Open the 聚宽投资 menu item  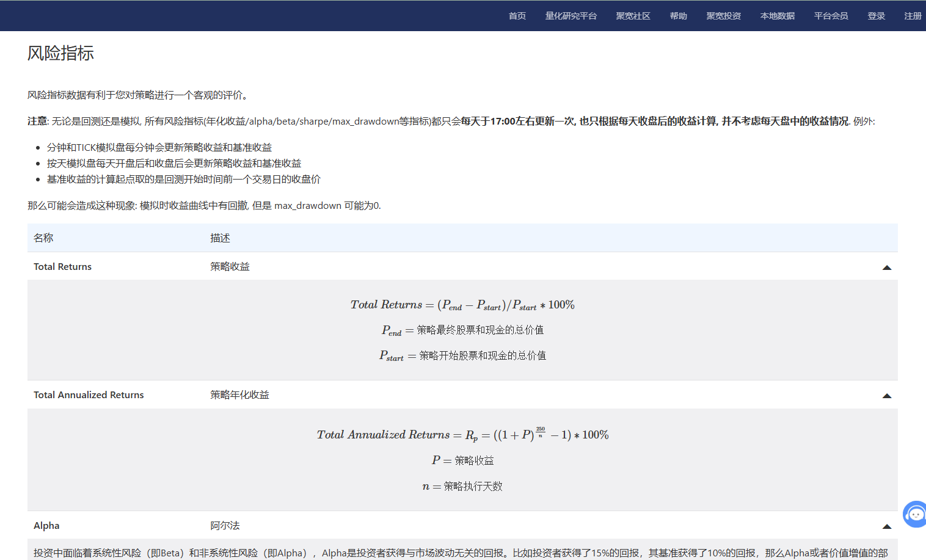723,16
